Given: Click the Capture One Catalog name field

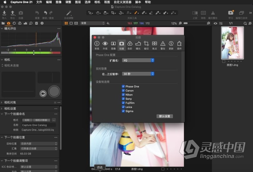Looking at the screenshot, I should tap(39, 125).
